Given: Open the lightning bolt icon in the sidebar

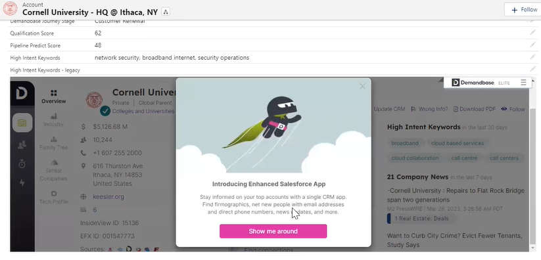Looking at the screenshot, I should coord(22,183).
